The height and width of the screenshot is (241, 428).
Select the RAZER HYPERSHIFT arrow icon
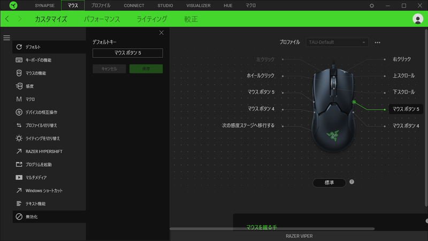[x=19, y=151]
